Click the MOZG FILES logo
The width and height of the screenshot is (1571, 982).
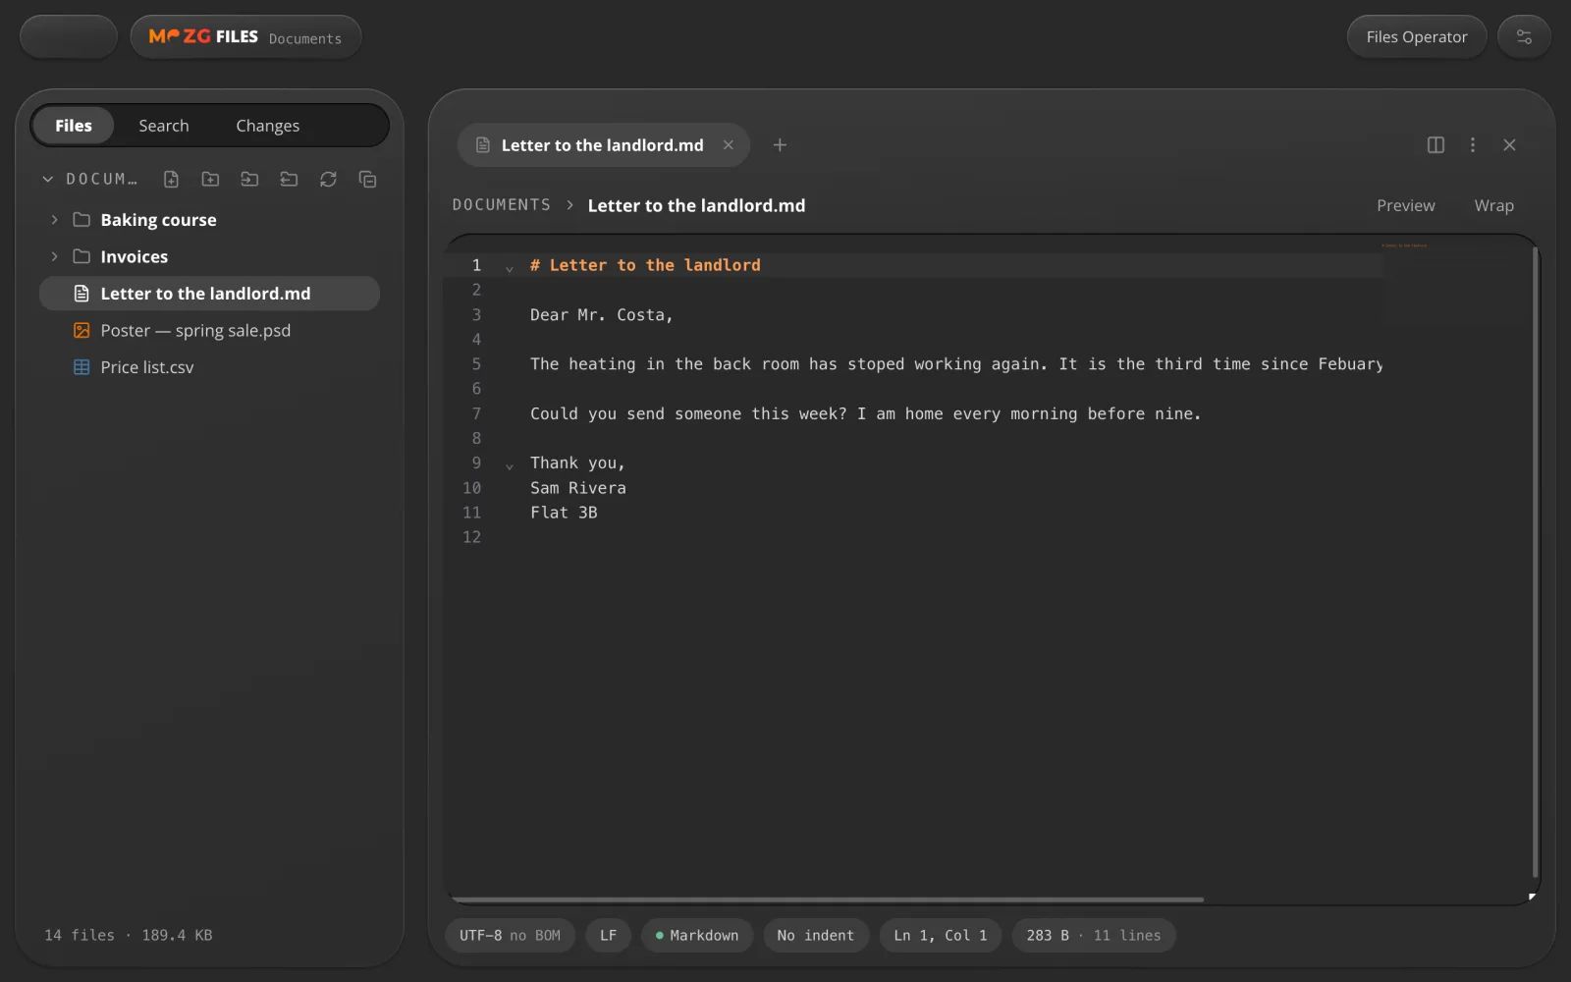tap(203, 36)
